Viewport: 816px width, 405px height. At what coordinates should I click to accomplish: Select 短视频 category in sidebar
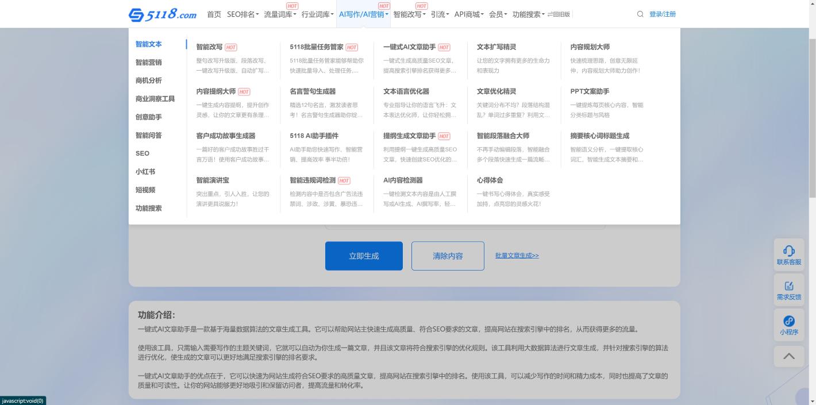point(145,190)
